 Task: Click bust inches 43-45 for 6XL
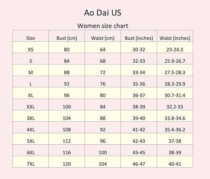point(139,153)
